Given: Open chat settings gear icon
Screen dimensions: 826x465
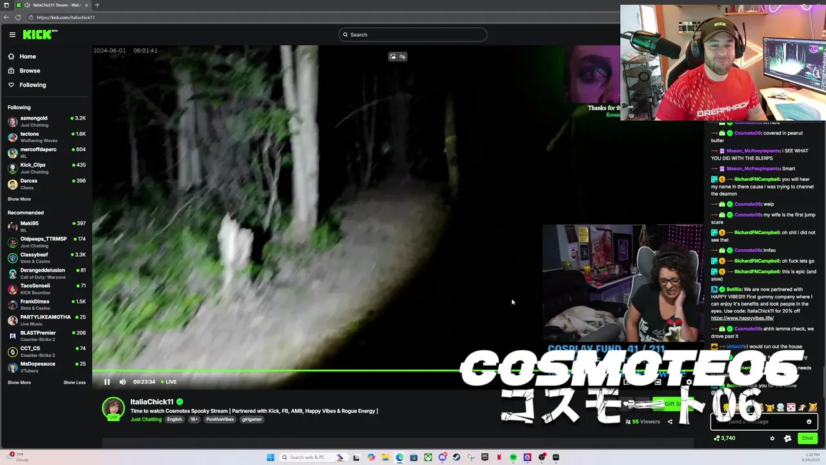Looking at the screenshot, I should pyautogui.click(x=772, y=439).
